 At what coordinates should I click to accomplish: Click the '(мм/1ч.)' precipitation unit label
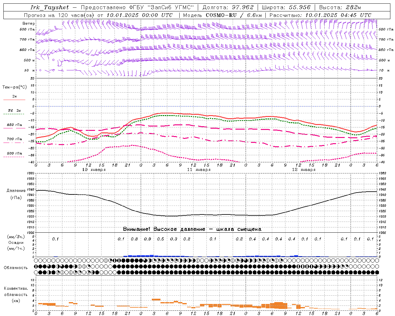tap(16, 248)
